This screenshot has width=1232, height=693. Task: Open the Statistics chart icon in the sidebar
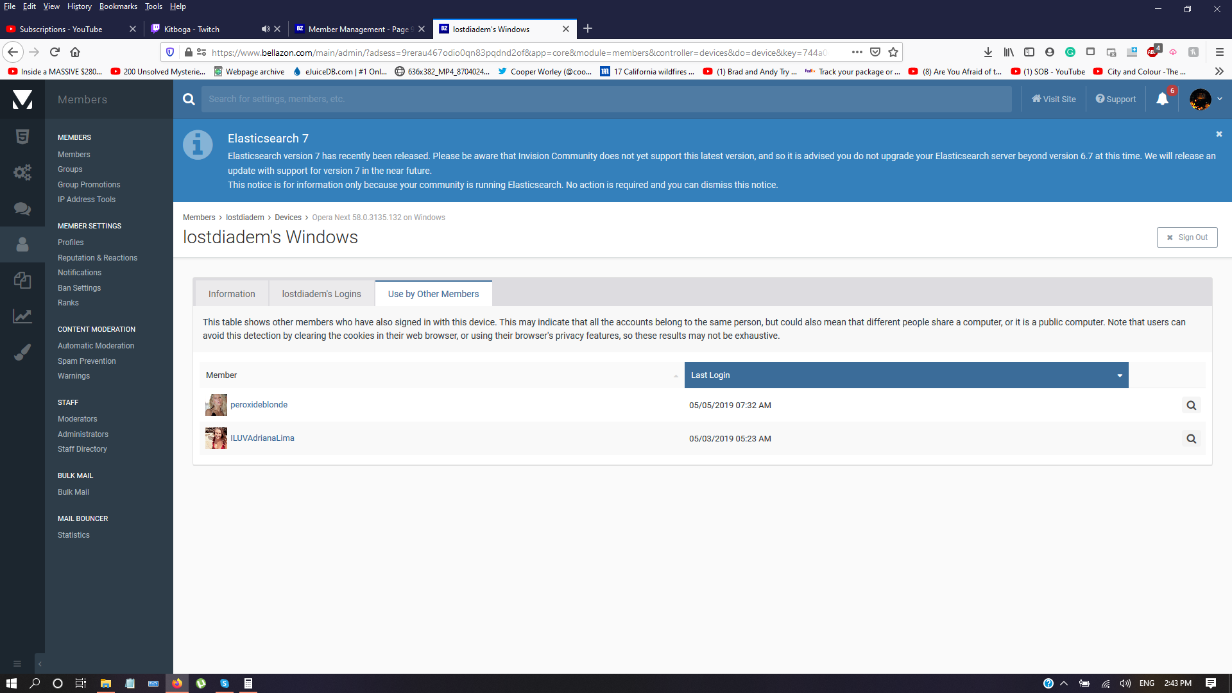pyautogui.click(x=22, y=316)
